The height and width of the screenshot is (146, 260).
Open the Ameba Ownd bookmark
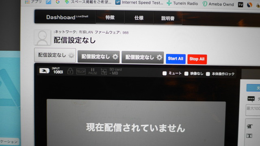point(218,4)
